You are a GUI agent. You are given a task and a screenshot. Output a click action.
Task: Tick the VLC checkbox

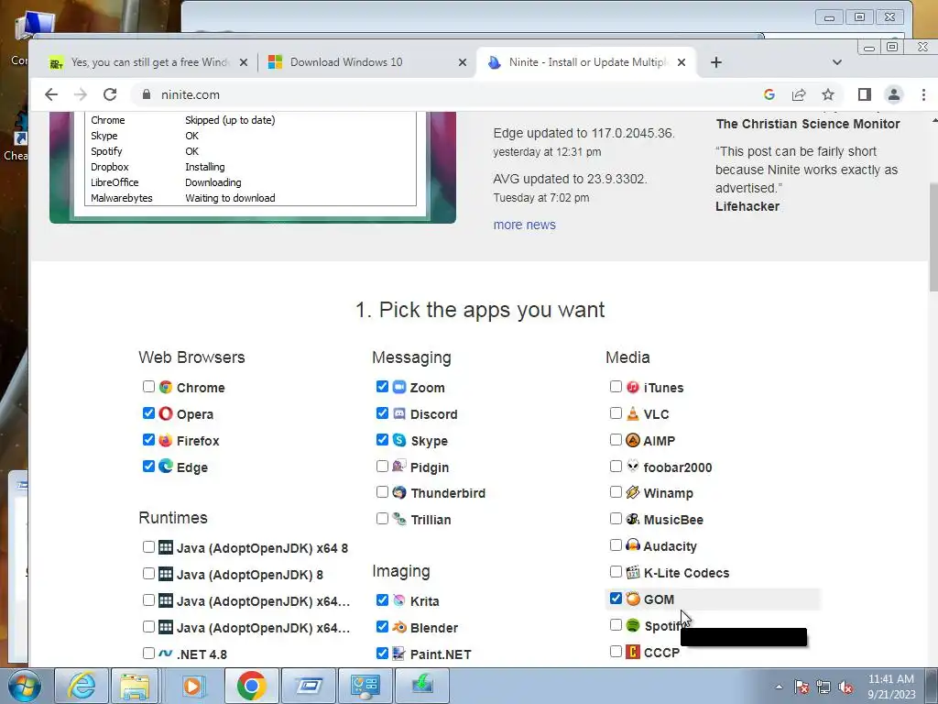(x=616, y=413)
